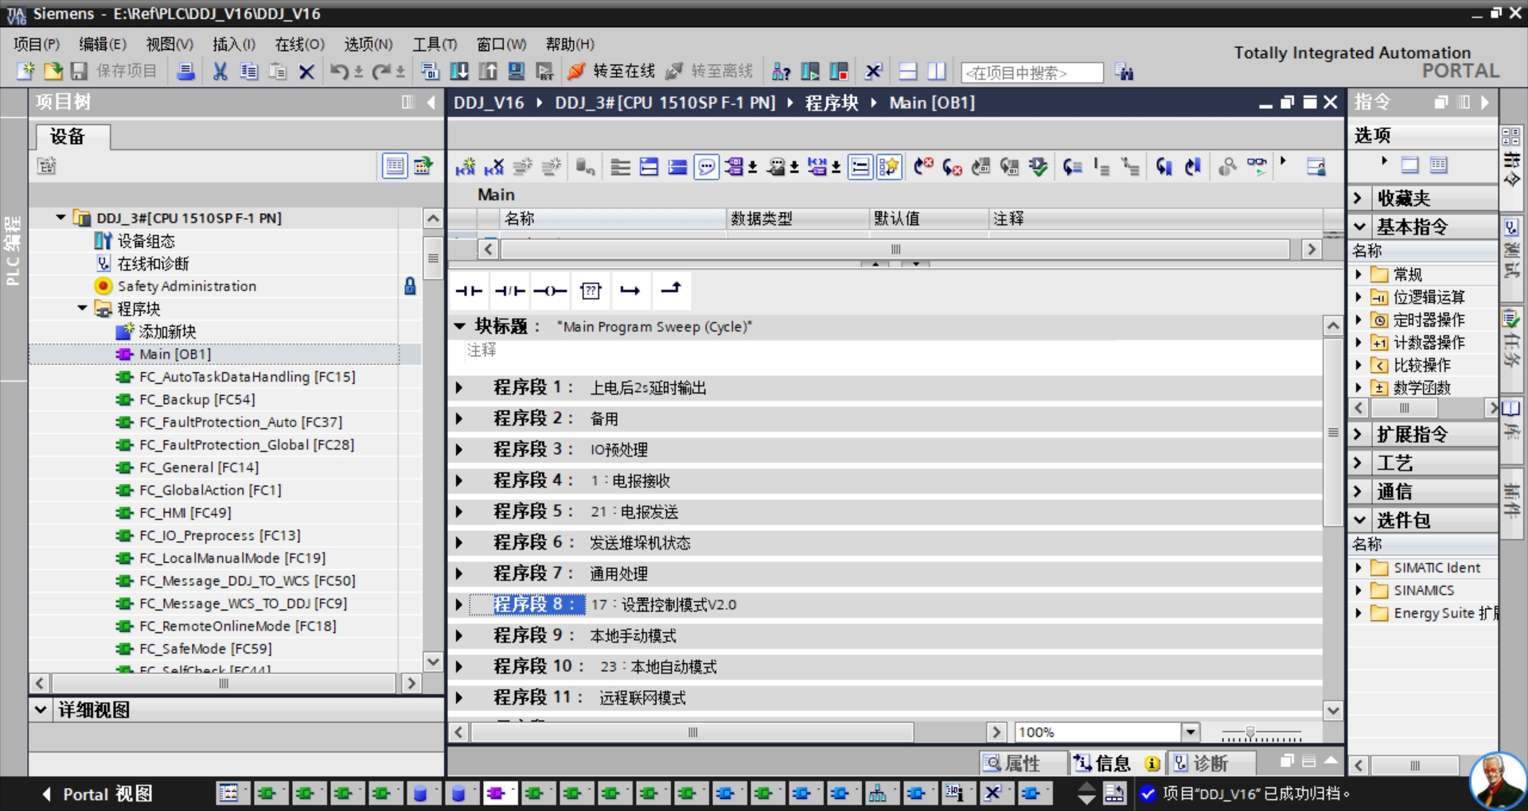Collapse the project tree panel with its arrow

pyautogui.click(x=431, y=102)
